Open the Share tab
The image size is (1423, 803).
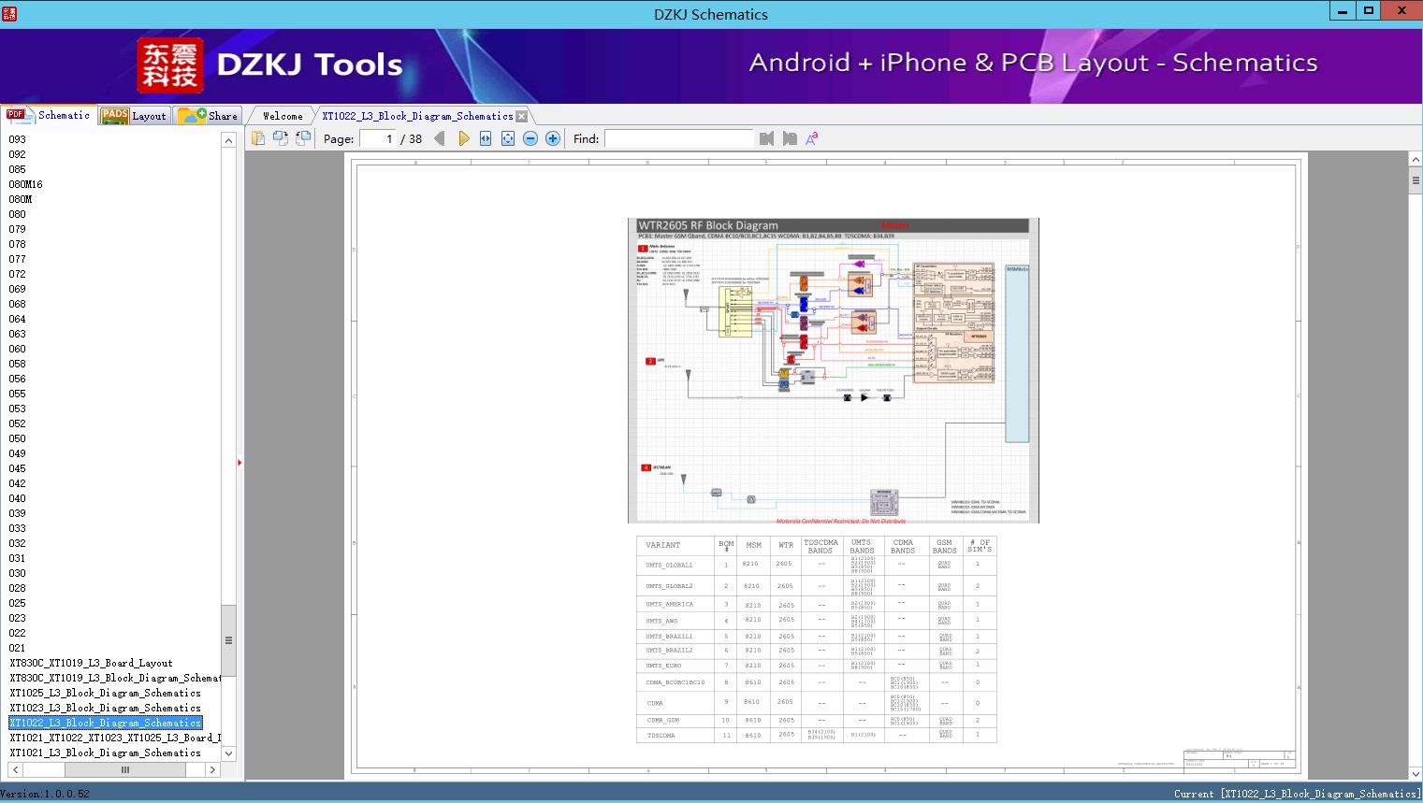[x=208, y=116]
